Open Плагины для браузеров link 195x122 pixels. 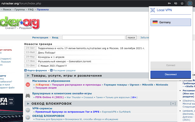pyautogui.click(x=49, y=119)
